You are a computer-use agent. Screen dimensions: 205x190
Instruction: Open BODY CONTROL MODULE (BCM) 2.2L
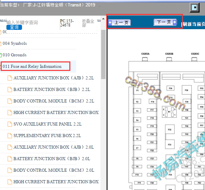tap(54, 101)
